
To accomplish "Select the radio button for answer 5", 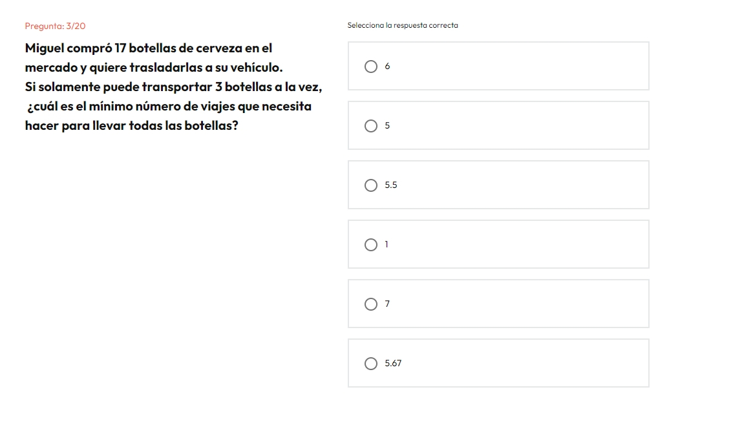I will (371, 126).
